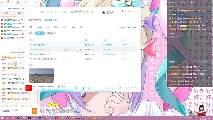Open more options on the second song row
The height and width of the screenshot is (120, 213).
81,50
